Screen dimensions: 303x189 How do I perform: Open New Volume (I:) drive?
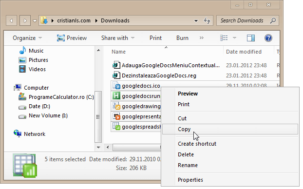[x=48, y=115]
